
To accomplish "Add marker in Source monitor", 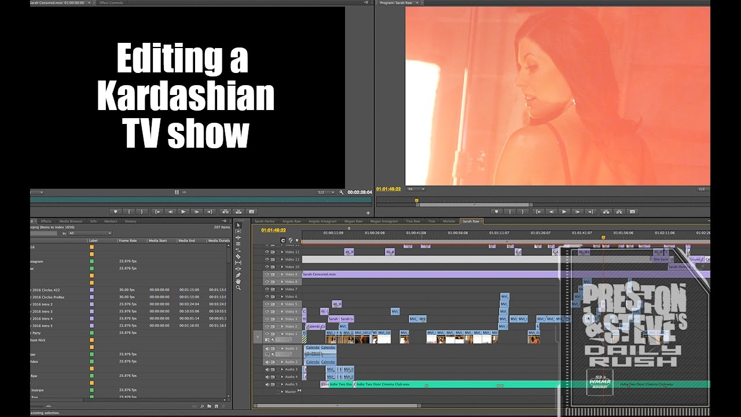I will (115, 212).
